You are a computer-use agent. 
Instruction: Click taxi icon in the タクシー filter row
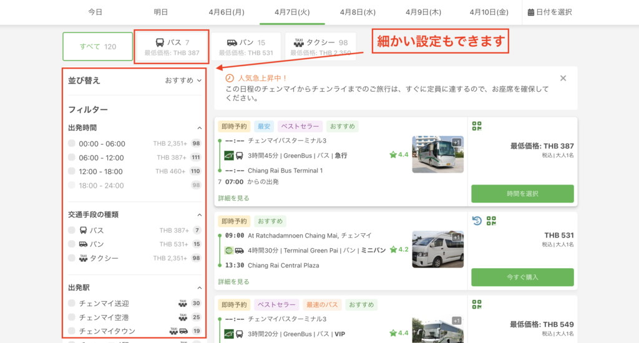[83, 258]
